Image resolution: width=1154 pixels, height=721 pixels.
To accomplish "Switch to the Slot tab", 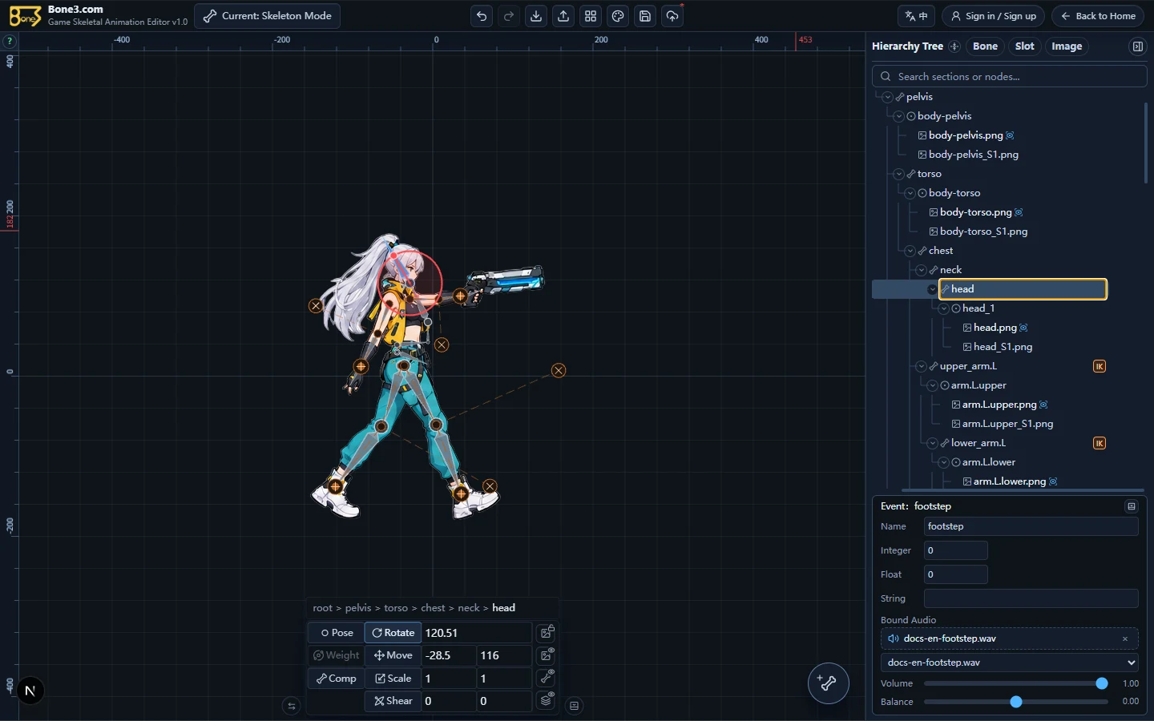I will coord(1024,46).
